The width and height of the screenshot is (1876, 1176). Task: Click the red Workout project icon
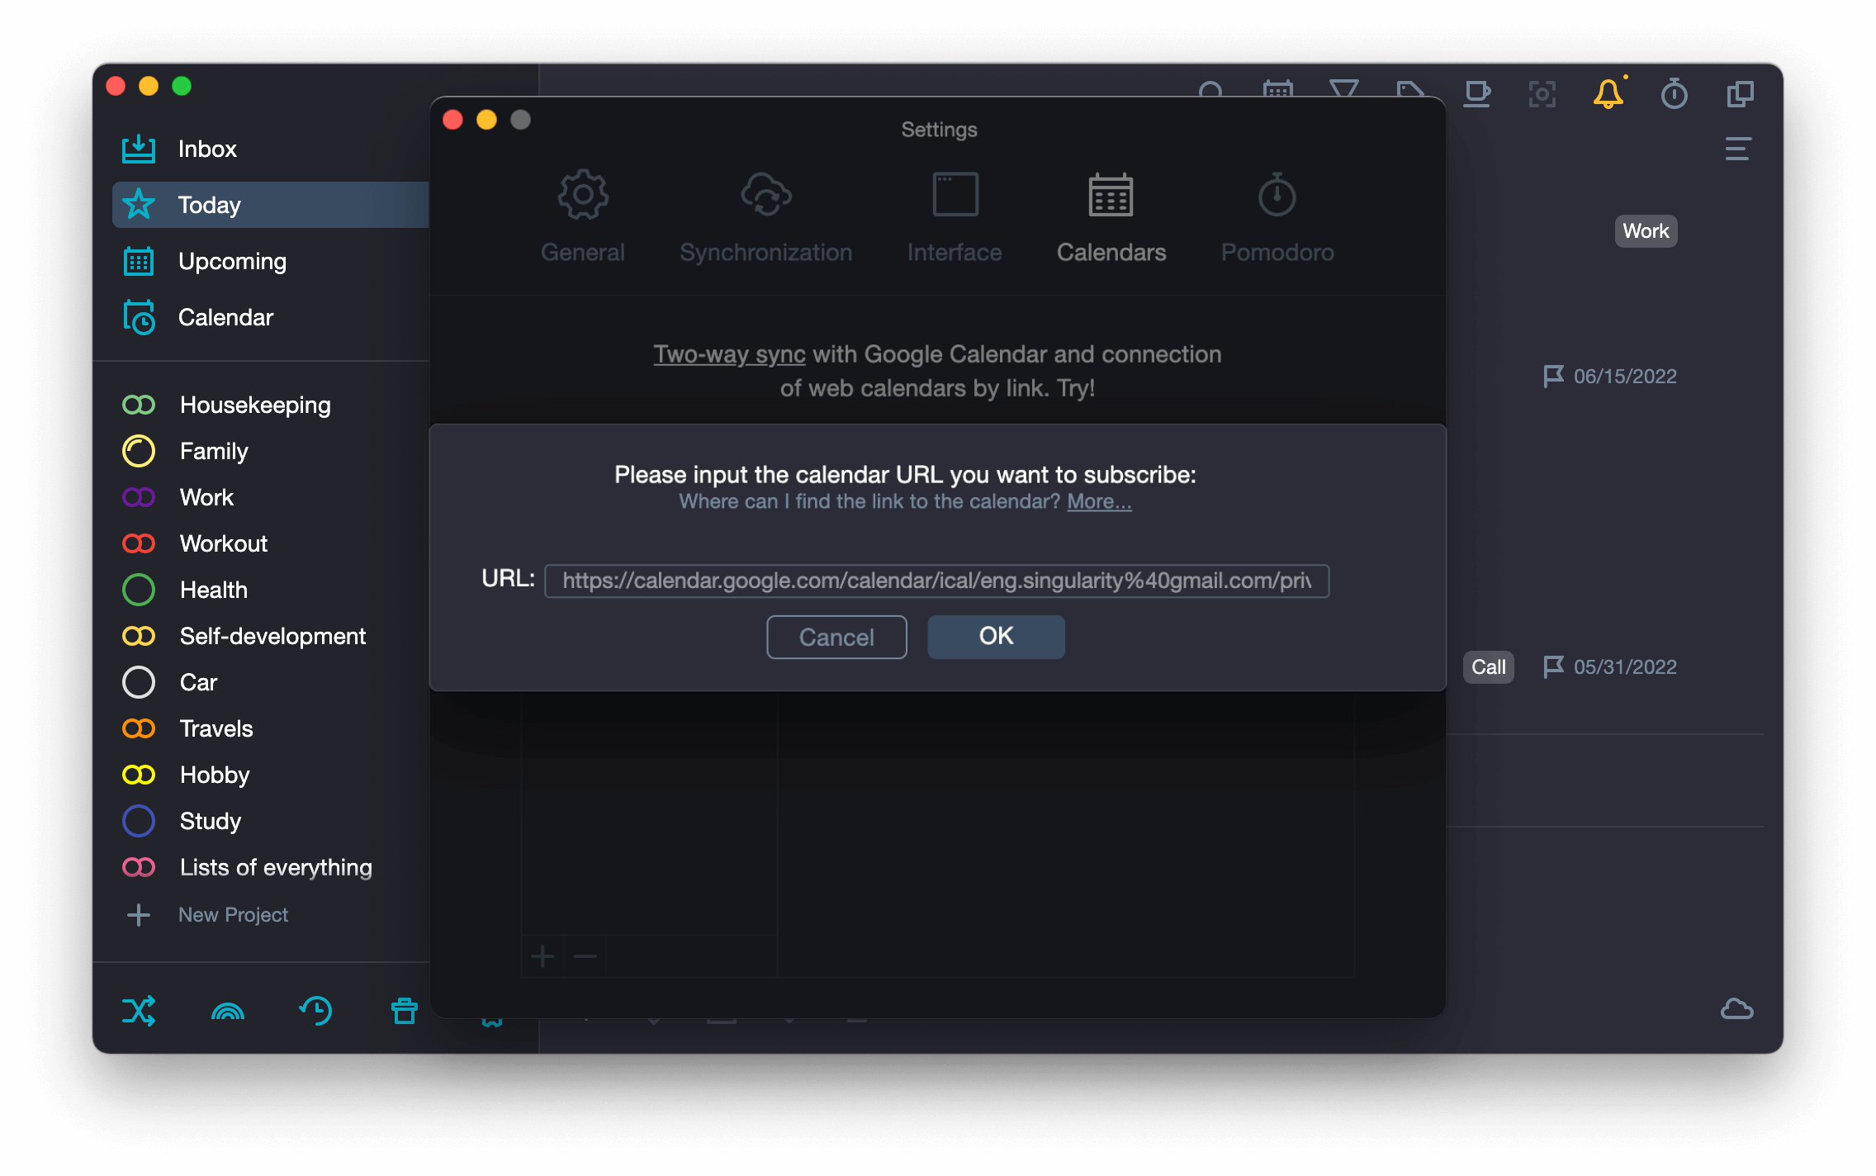click(139, 543)
